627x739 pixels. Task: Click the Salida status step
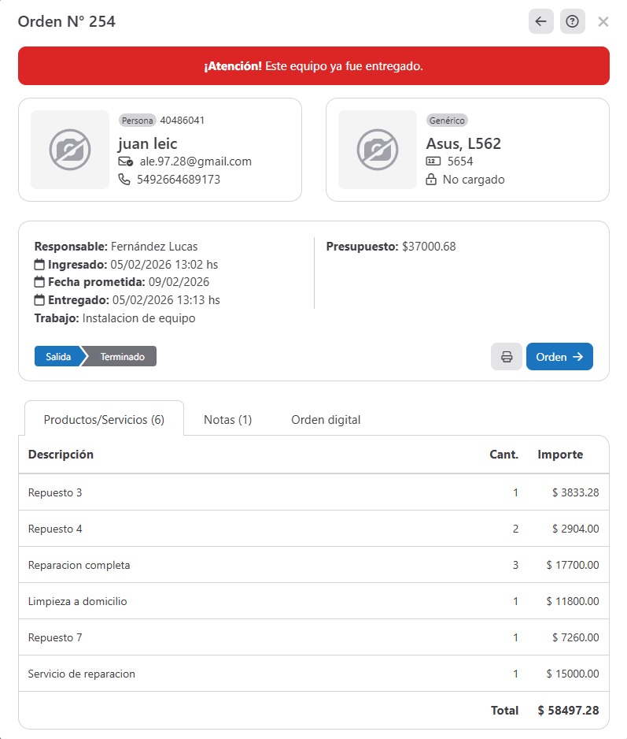[x=58, y=357]
